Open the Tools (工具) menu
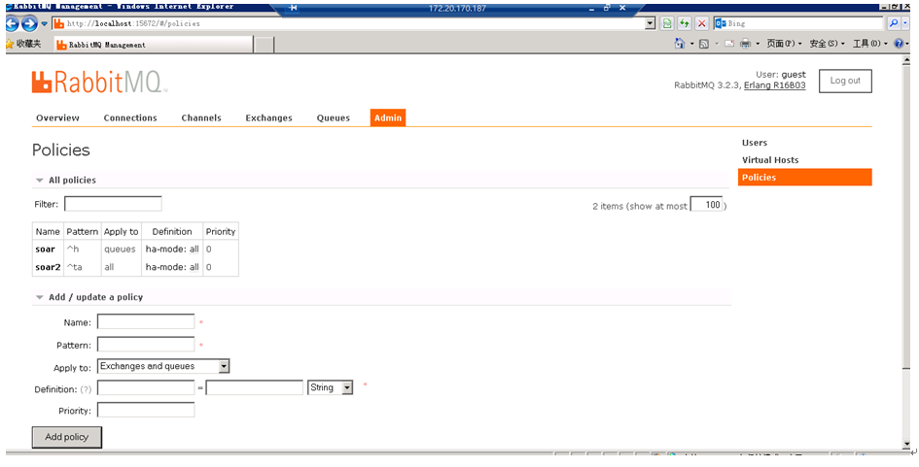Image resolution: width=919 pixels, height=467 pixels. pos(869,44)
